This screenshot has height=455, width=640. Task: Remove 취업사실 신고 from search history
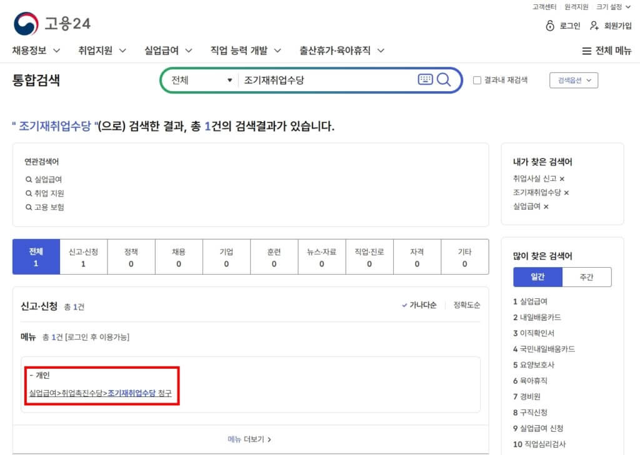pyautogui.click(x=562, y=179)
